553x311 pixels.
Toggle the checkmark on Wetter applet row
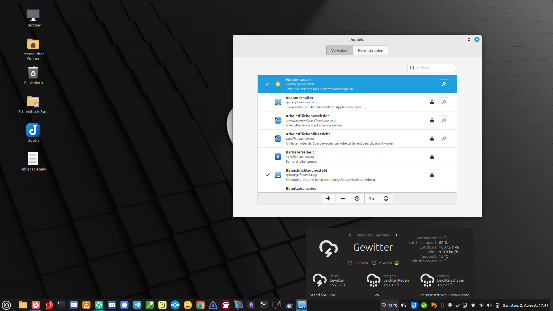coord(268,84)
